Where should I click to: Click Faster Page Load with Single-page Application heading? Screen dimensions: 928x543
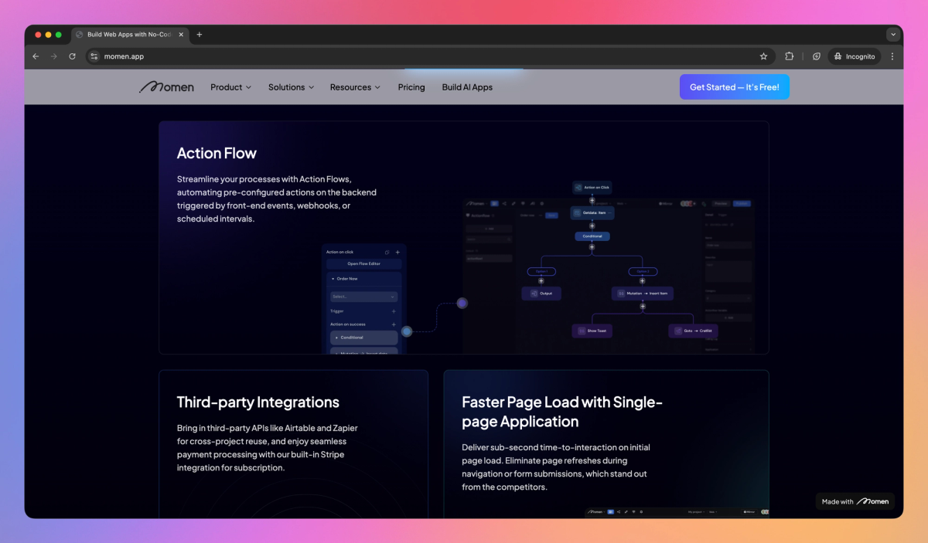(x=562, y=412)
